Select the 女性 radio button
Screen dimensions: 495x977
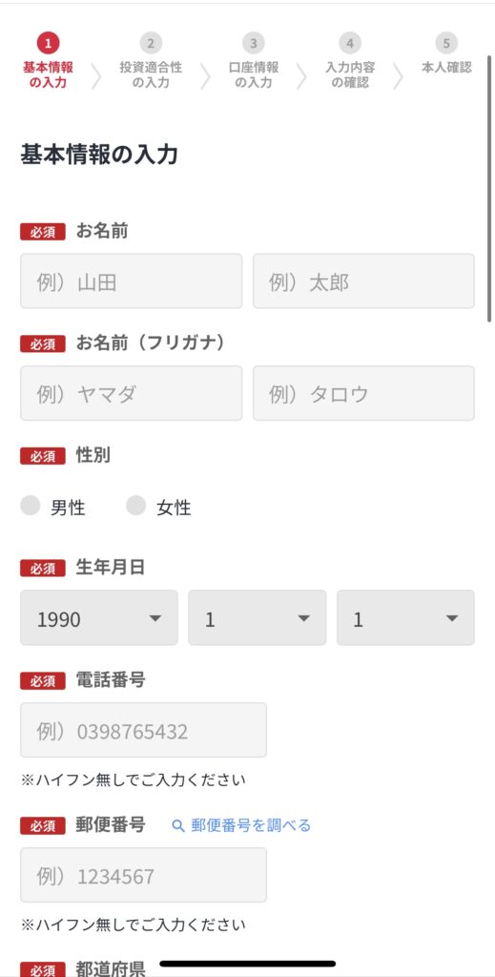[135, 506]
